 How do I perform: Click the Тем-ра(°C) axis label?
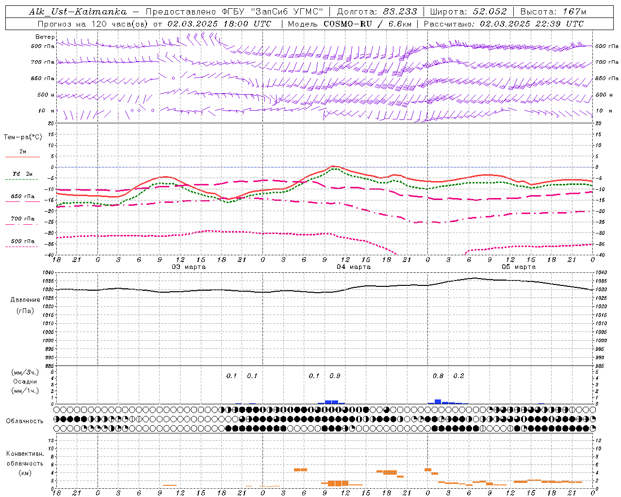click(x=23, y=137)
